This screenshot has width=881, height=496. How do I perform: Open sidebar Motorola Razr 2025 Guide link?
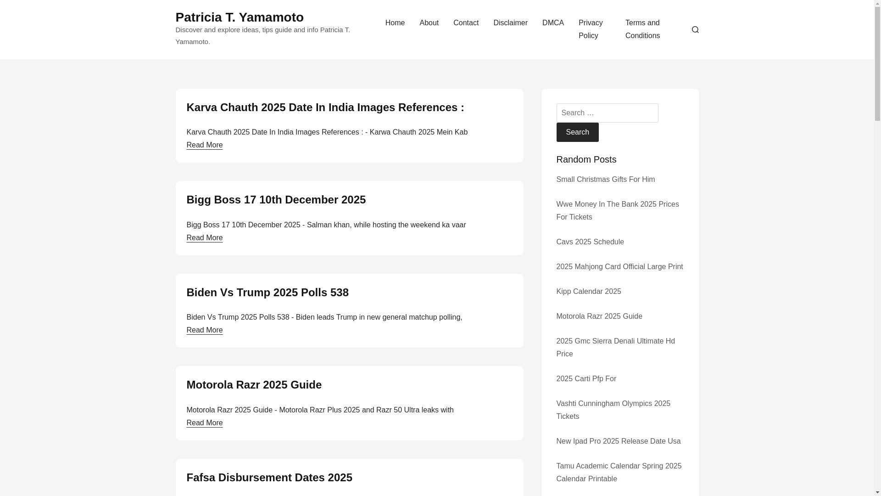(599, 316)
